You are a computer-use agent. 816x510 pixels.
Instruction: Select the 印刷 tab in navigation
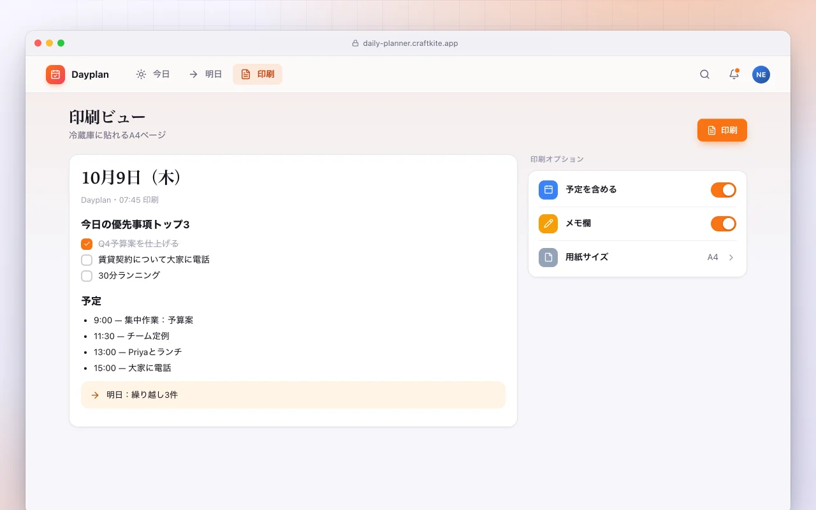pos(258,75)
